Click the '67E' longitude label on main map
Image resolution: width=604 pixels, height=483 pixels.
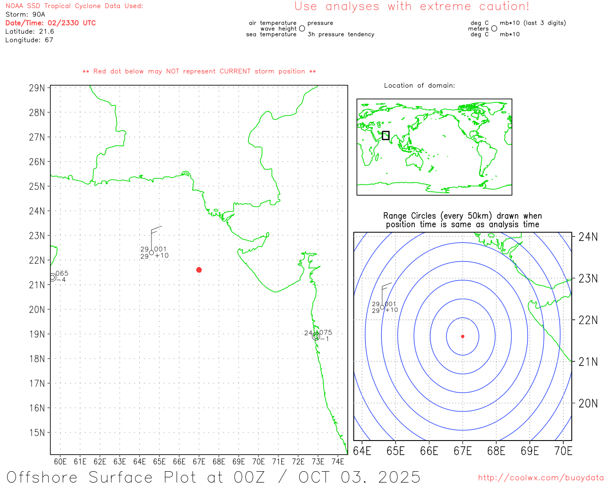point(199,461)
